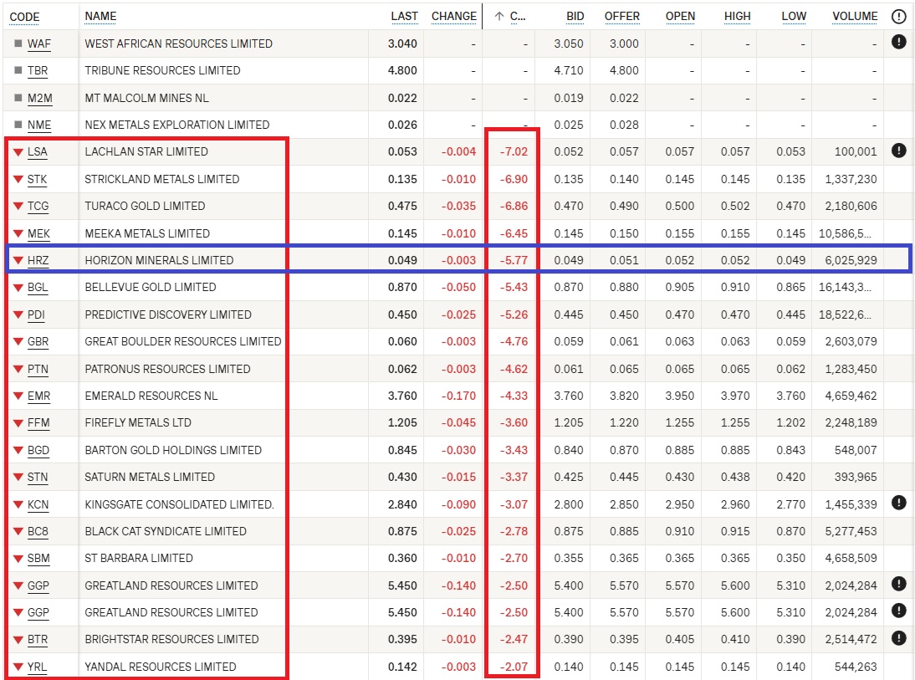Open Kingsgate Consolidated alert icon
This screenshot has height=680, width=915.
(x=898, y=503)
